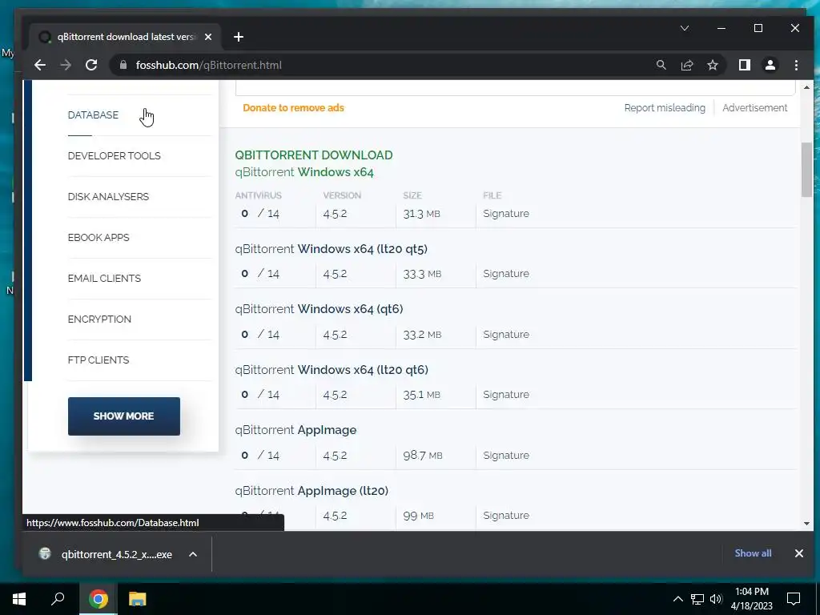Open the Windows Start menu

(x=19, y=599)
